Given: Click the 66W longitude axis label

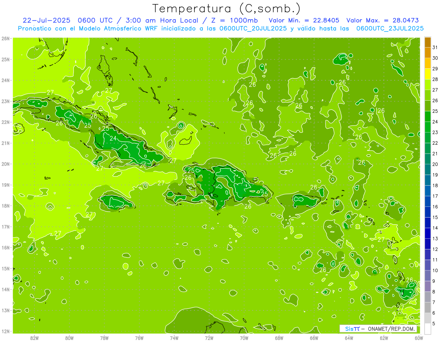Looking at the screenshot, I should [x=314, y=338].
